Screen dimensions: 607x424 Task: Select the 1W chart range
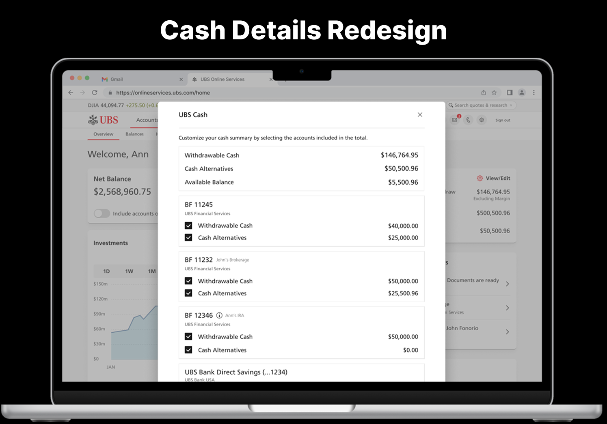click(129, 271)
